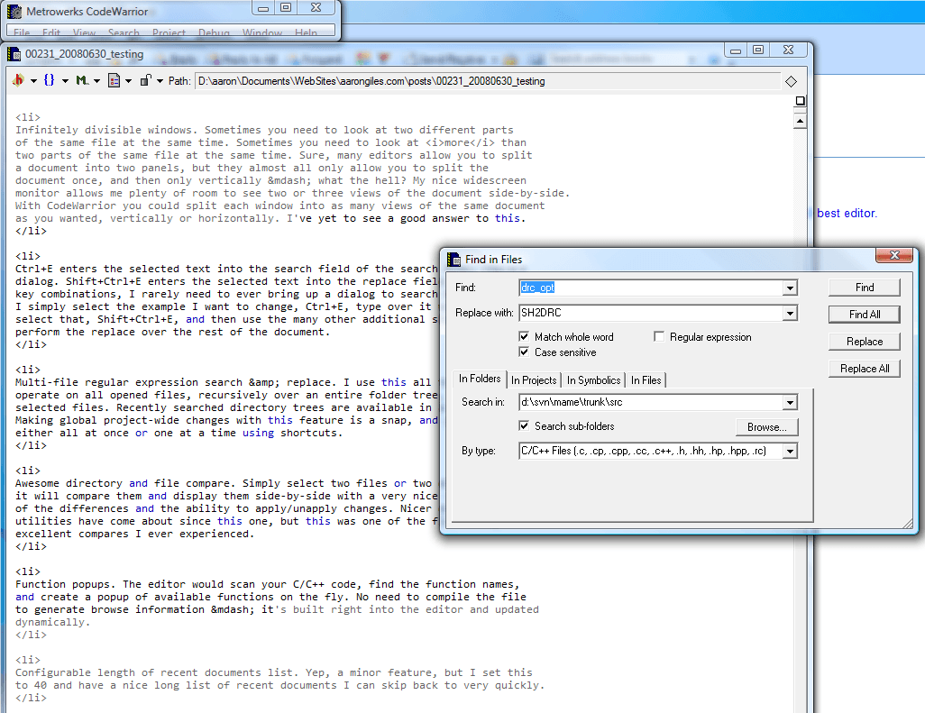Open the markers popup M icon
The image size is (925, 713).
point(81,80)
